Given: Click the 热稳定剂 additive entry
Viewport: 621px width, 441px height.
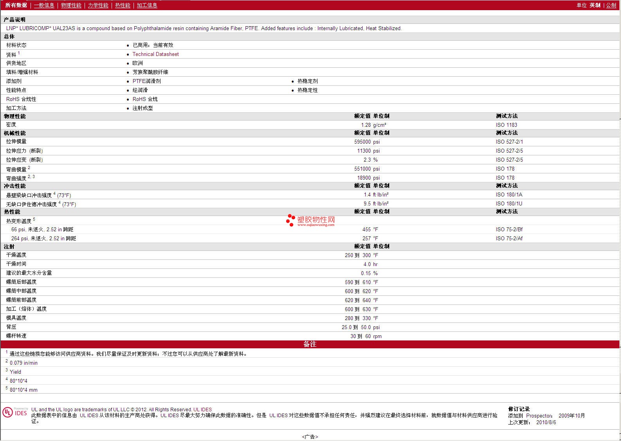Looking at the screenshot, I should tap(307, 81).
